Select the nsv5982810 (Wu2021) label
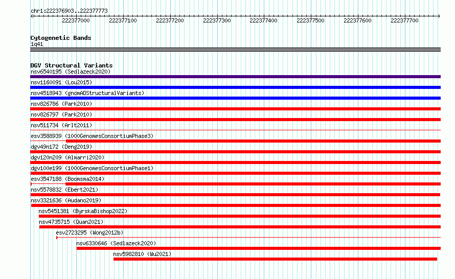This screenshot has height=279, width=455. pyautogui.click(x=142, y=254)
